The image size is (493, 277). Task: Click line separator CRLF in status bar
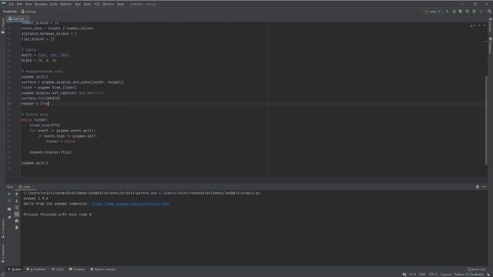click(422, 275)
